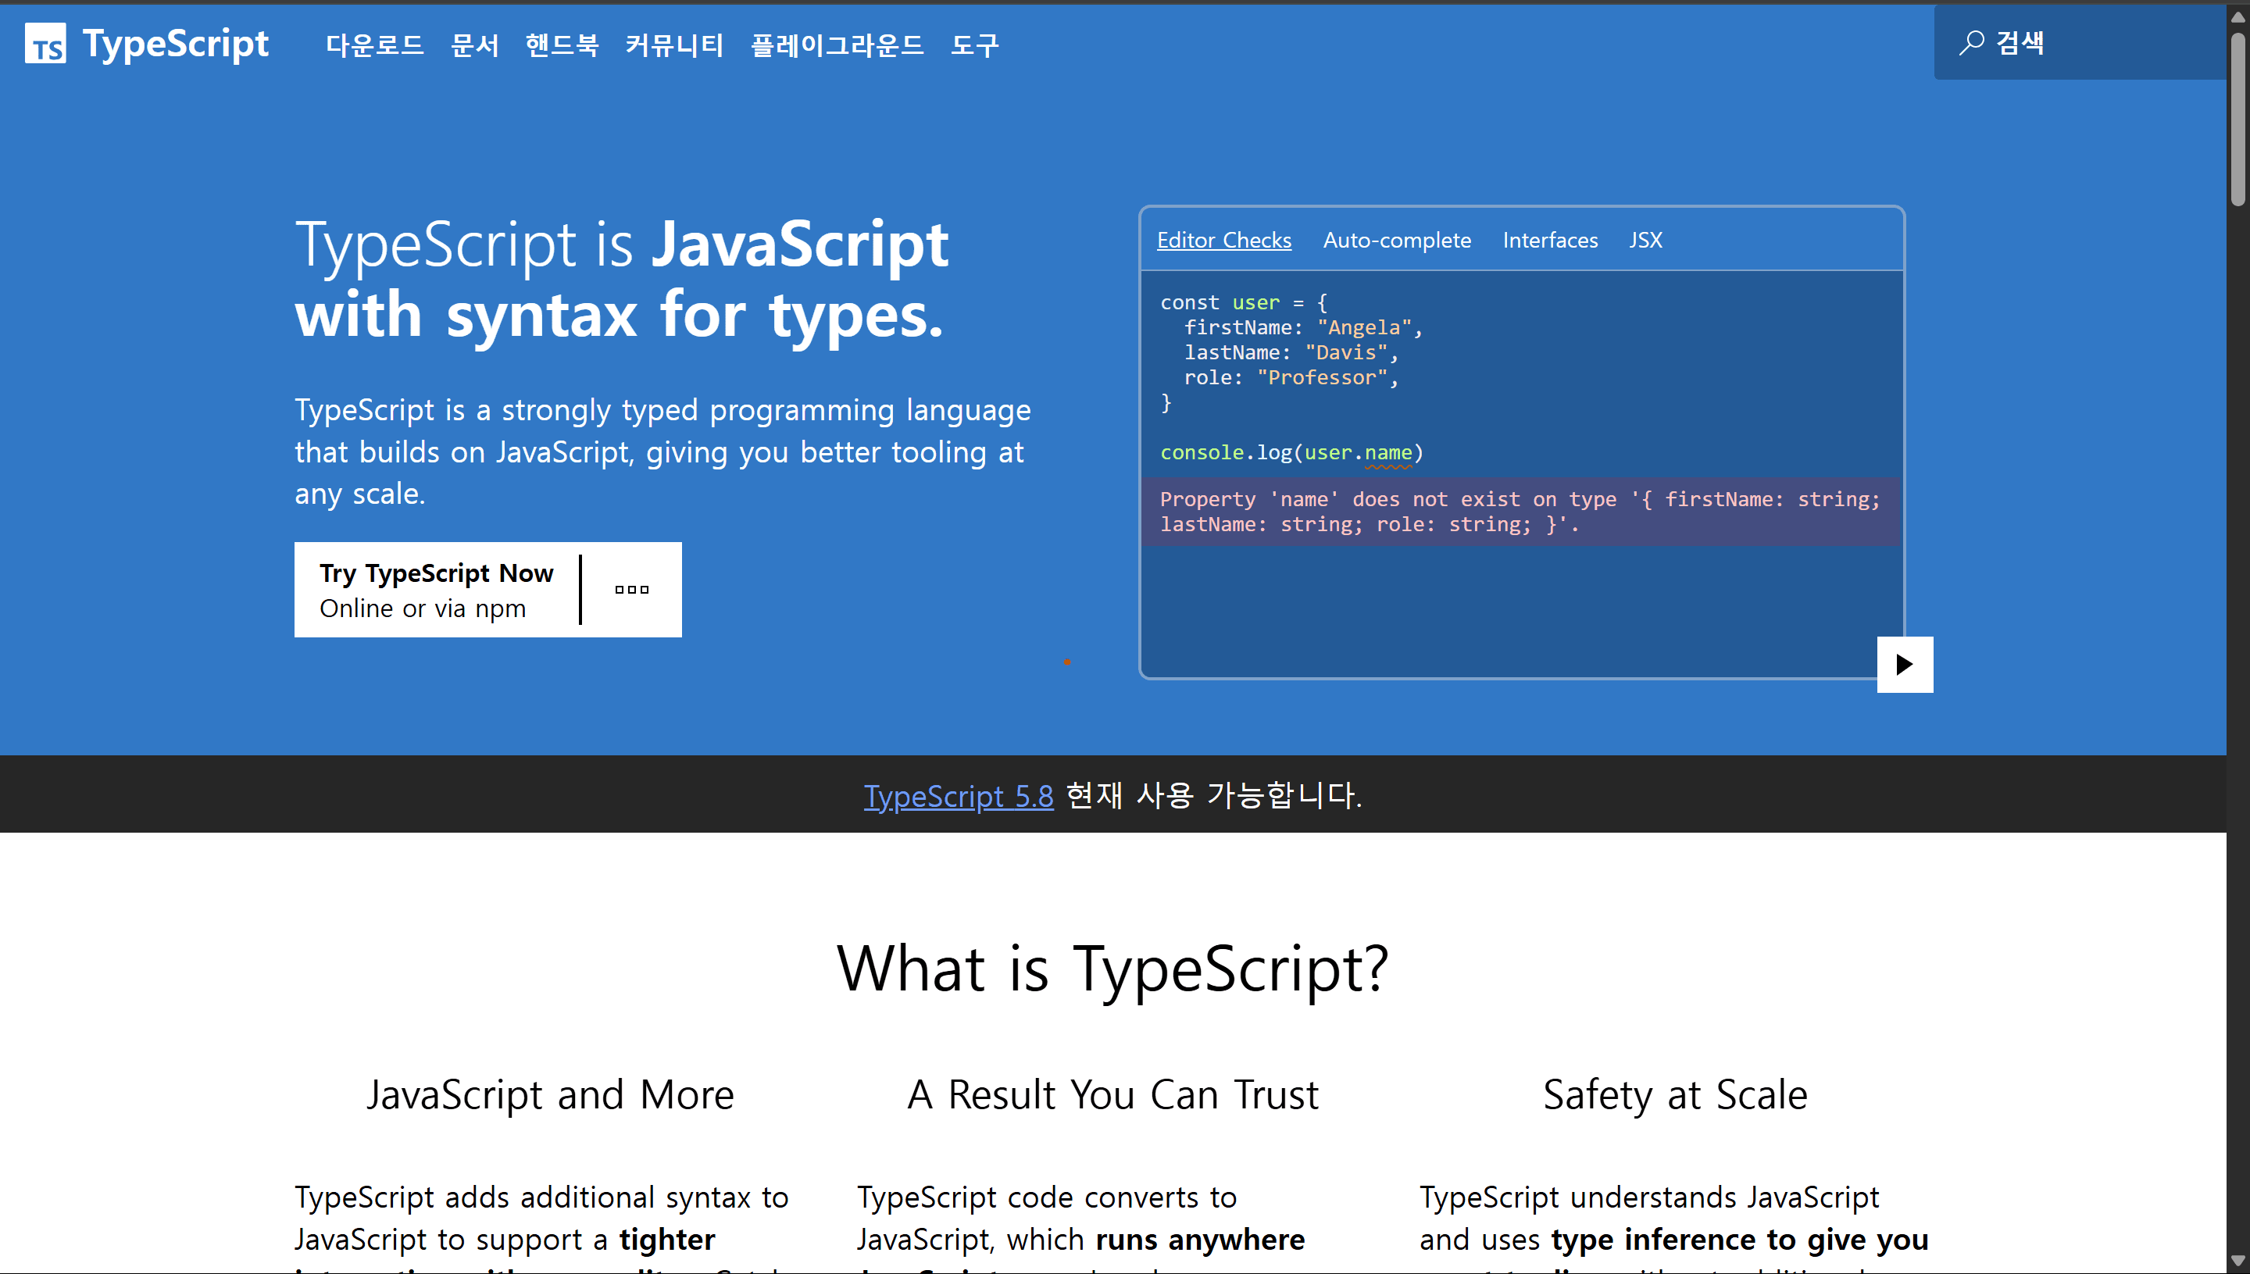2250x1274 pixels.
Task: Switch to the JSX tab
Action: click(x=1645, y=240)
